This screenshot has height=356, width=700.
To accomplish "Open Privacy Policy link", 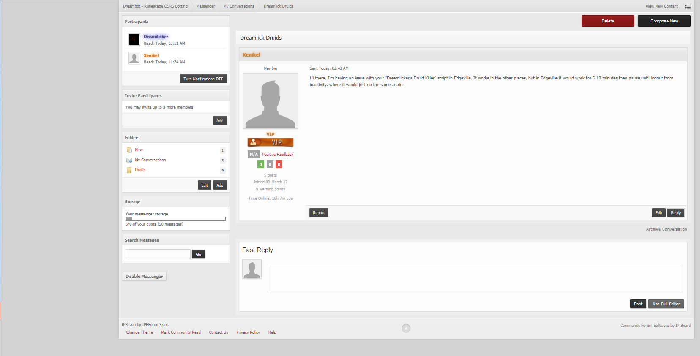I will click(x=248, y=332).
